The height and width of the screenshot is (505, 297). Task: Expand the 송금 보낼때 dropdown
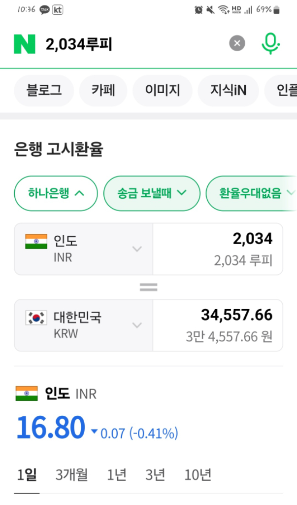tap(152, 193)
